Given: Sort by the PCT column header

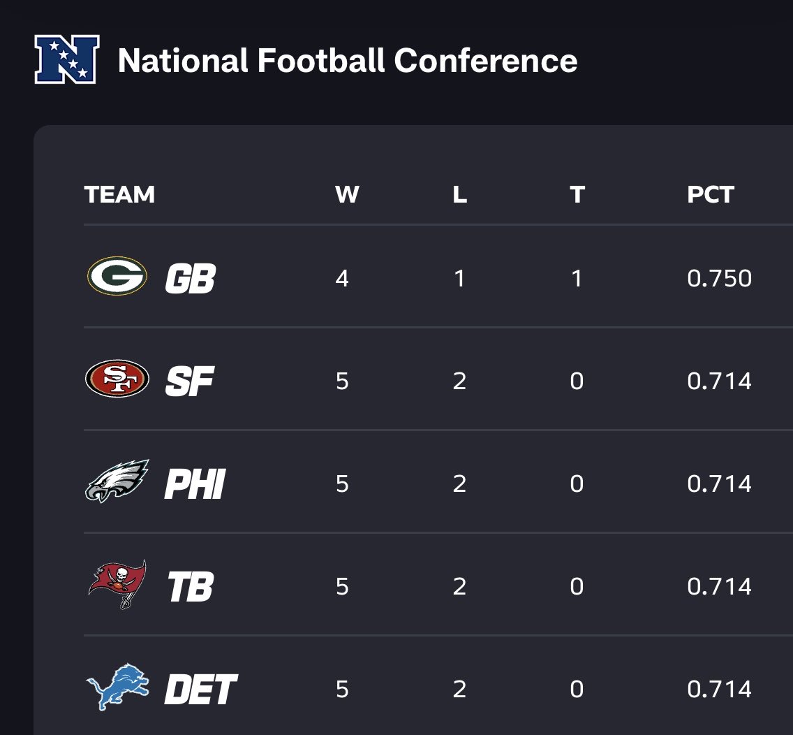Looking at the screenshot, I should pos(711,194).
